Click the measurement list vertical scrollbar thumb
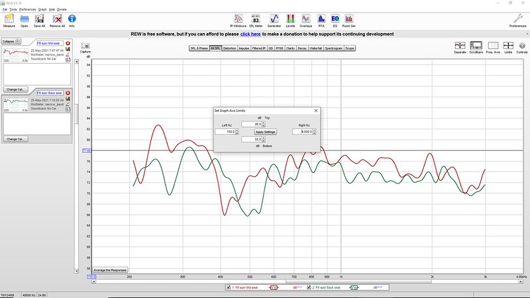Image resolution: width=530 pixels, height=298 pixels. [76, 114]
